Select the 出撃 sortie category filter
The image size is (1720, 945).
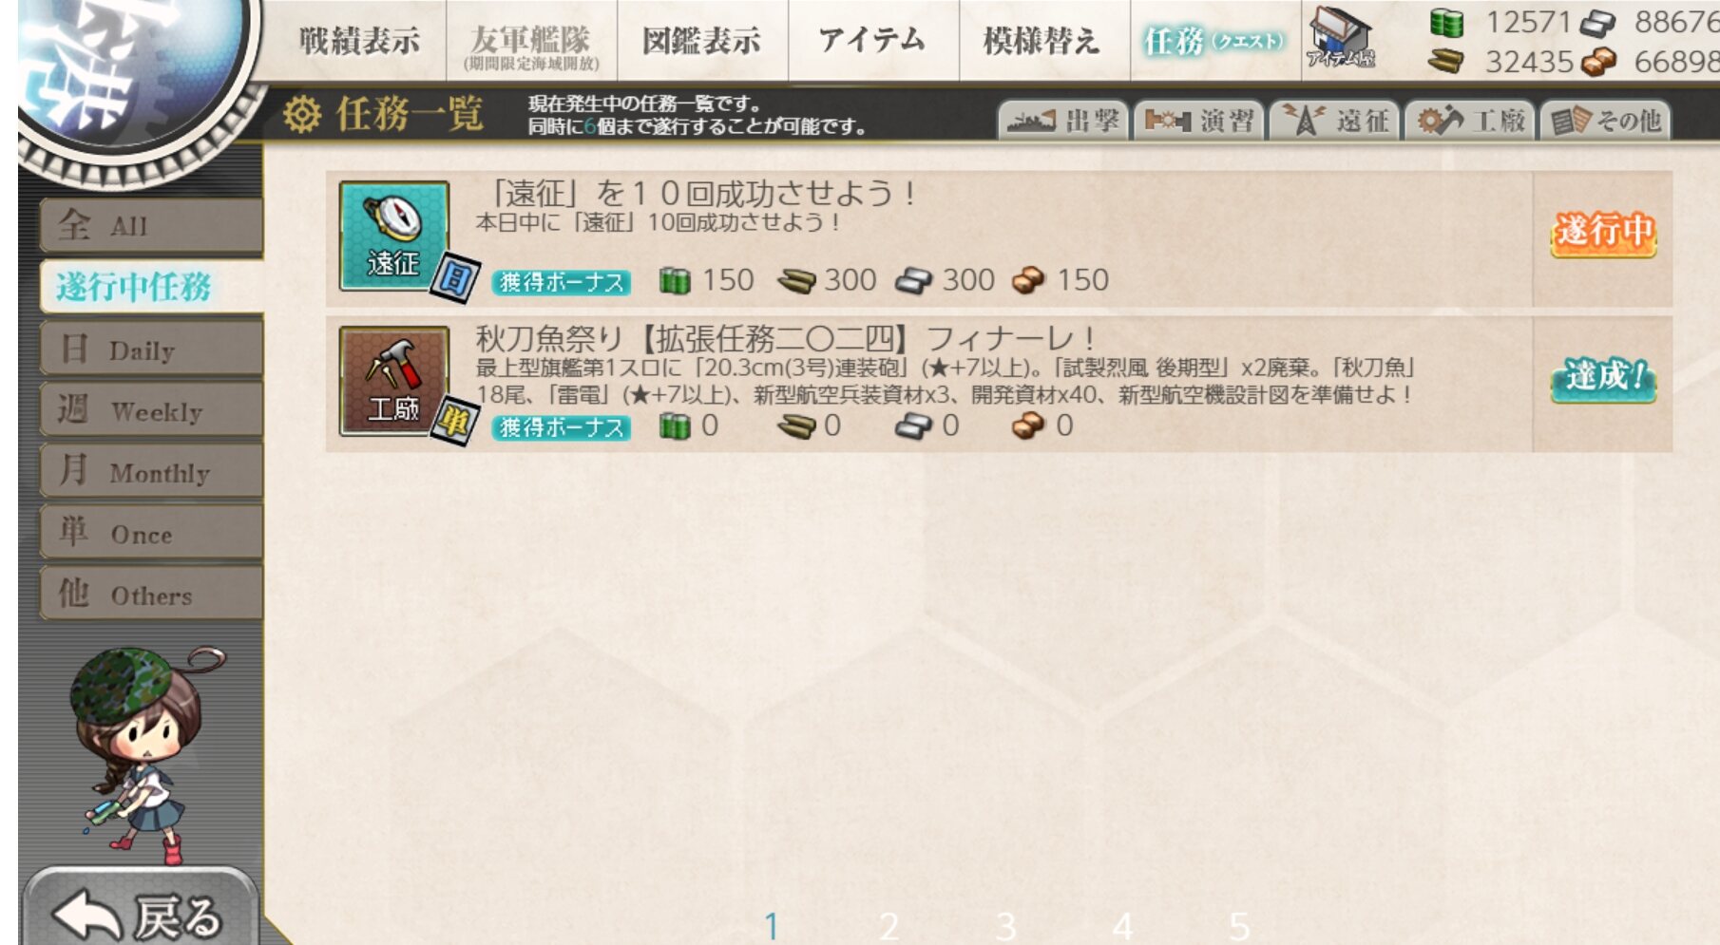click(x=1062, y=121)
